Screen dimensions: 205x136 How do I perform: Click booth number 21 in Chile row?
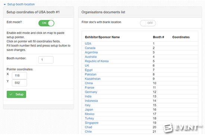pyautogui.click(x=154, y=132)
